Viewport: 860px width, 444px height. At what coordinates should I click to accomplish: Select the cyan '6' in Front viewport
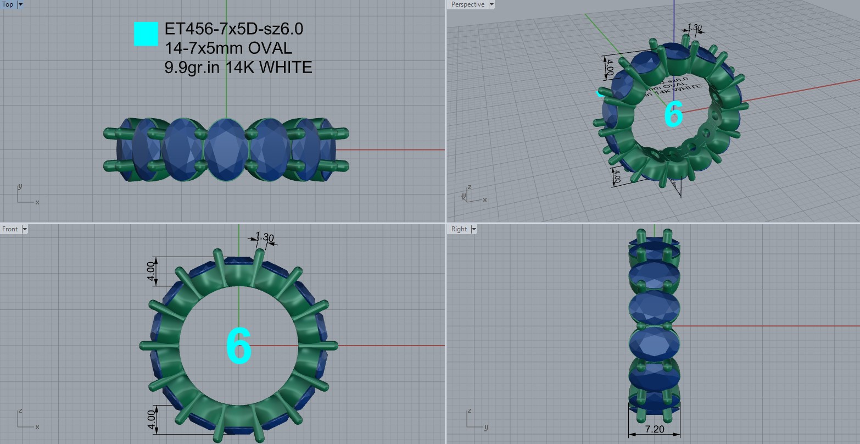[239, 346]
